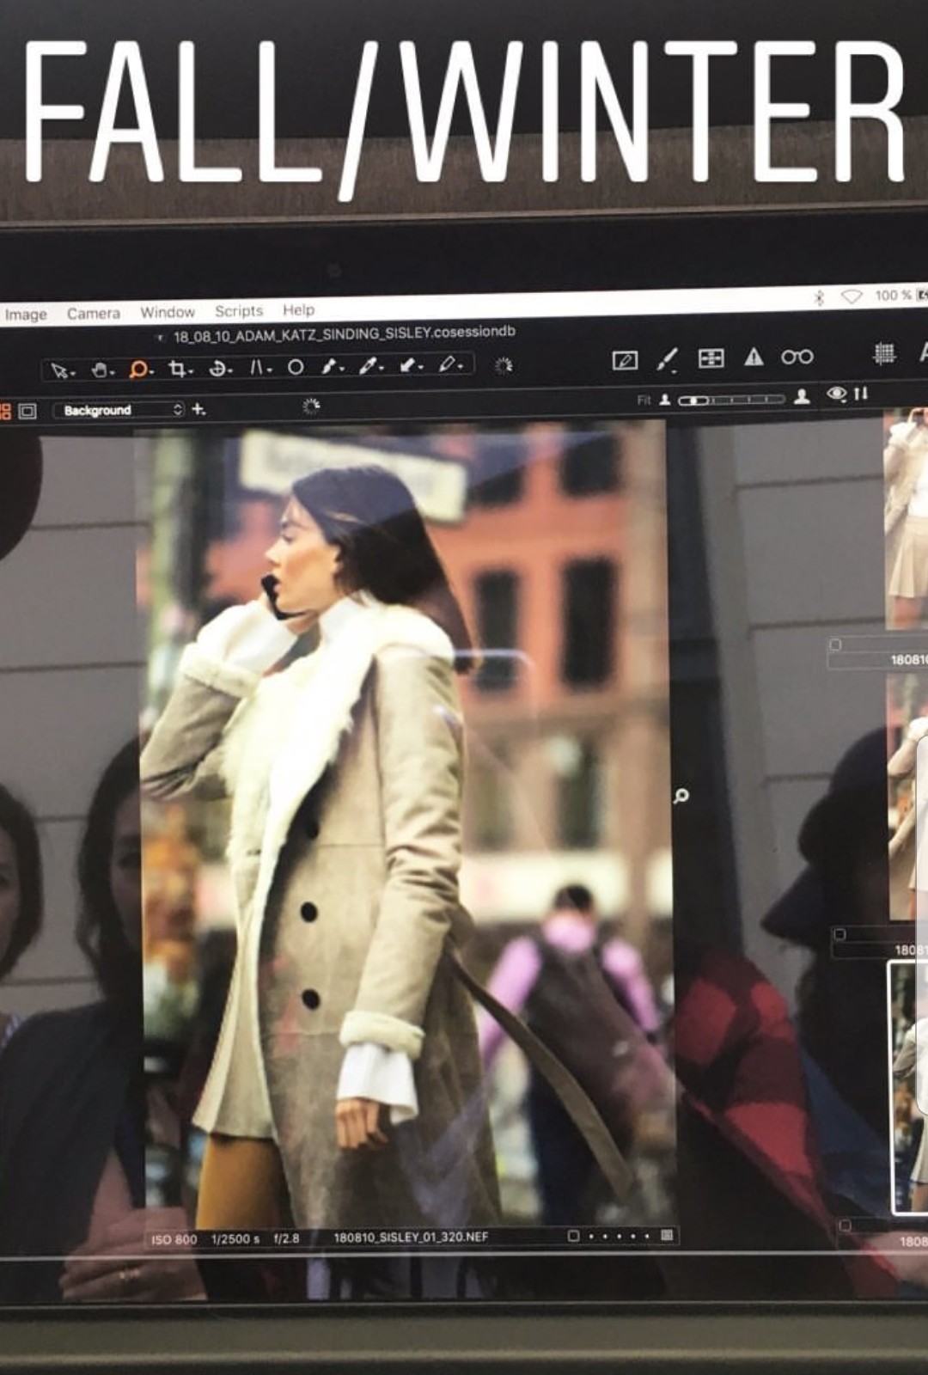Expand the Crop tool options arrow
Viewport: 928px width, 1375px height.
coord(191,370)
